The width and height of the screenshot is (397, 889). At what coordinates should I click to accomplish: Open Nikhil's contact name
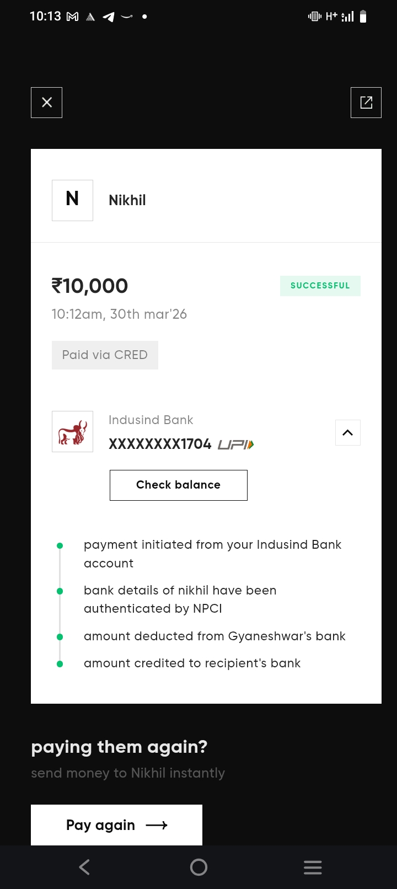point(127,200)
